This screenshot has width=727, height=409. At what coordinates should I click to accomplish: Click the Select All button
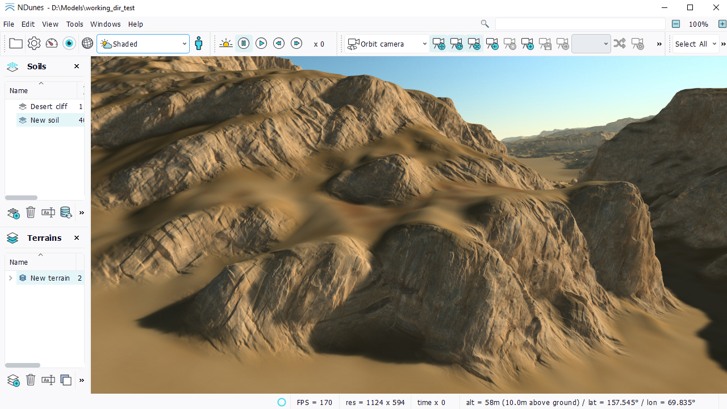coord(691,44)
